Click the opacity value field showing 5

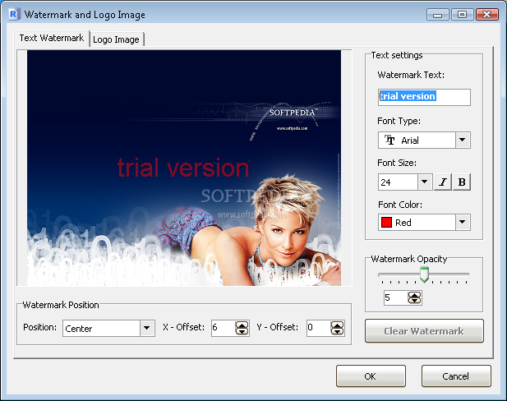click(x=396, y=297)
